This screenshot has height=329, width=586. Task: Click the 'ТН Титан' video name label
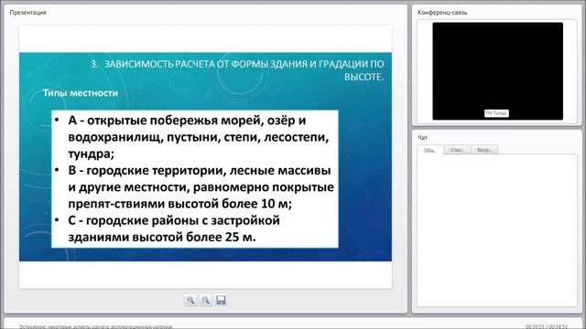(x=496, y=113)
